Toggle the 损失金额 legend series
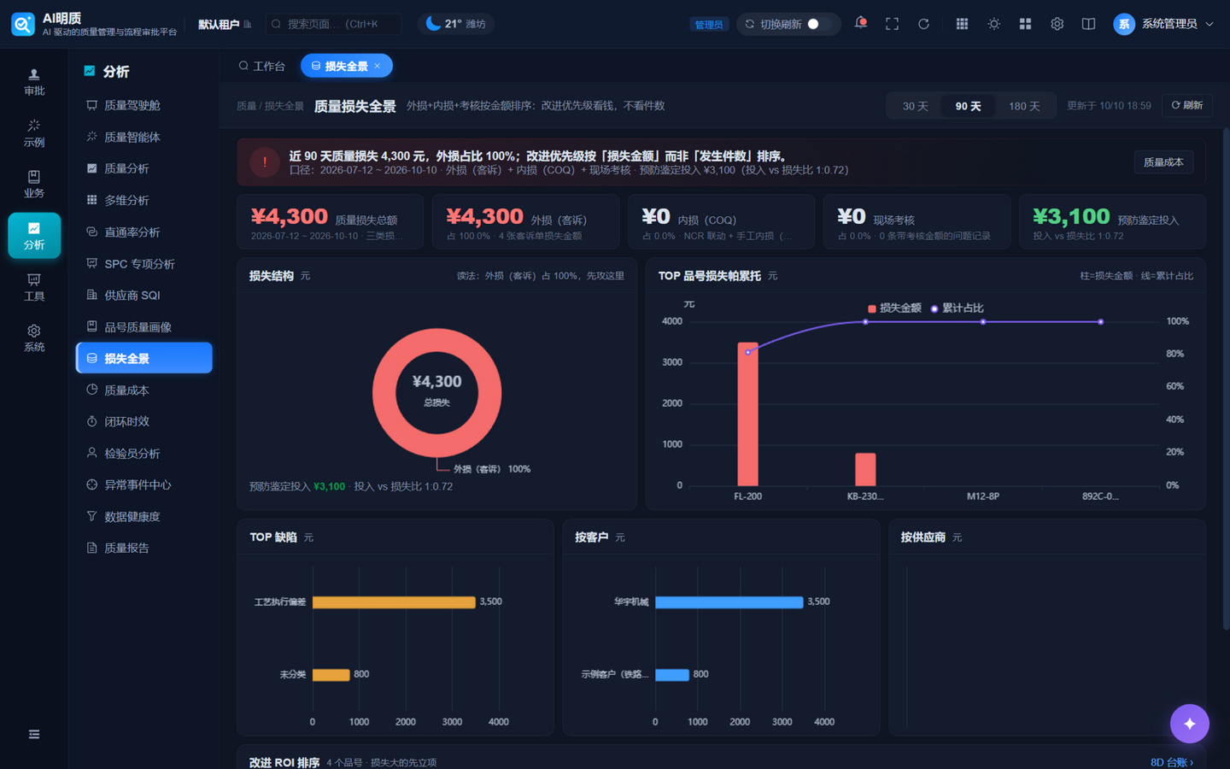 point(894,308)
